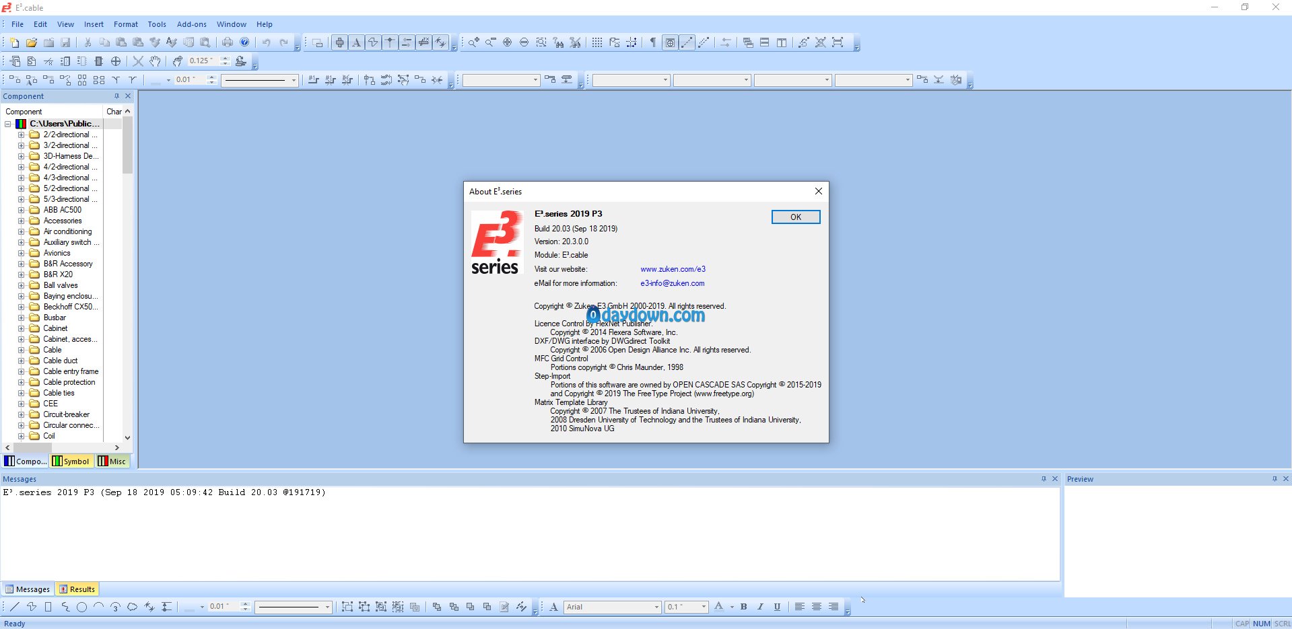Expand the ABB AC500 folder
The image size is (1292, 629).
click(21, 210)
